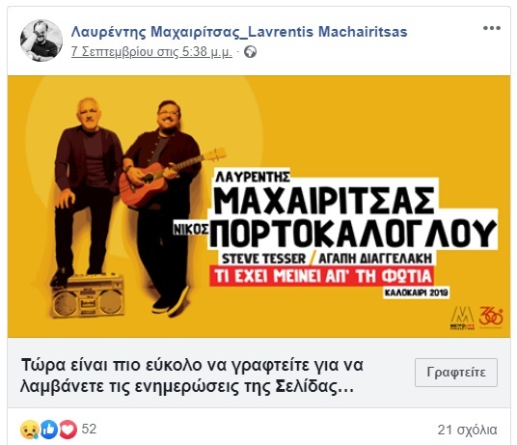517x445 pixels.
Task: Click the Τώρα είναι πιο εύκολο subscription message text
Action: [x=192, y=375]
